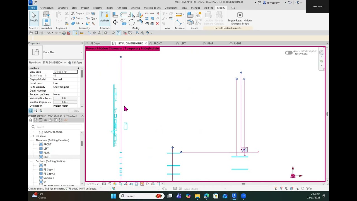This screenshot has height=201, width=357.
Task: Open the Annotate ribbon tab
Action: pos(122,8)
